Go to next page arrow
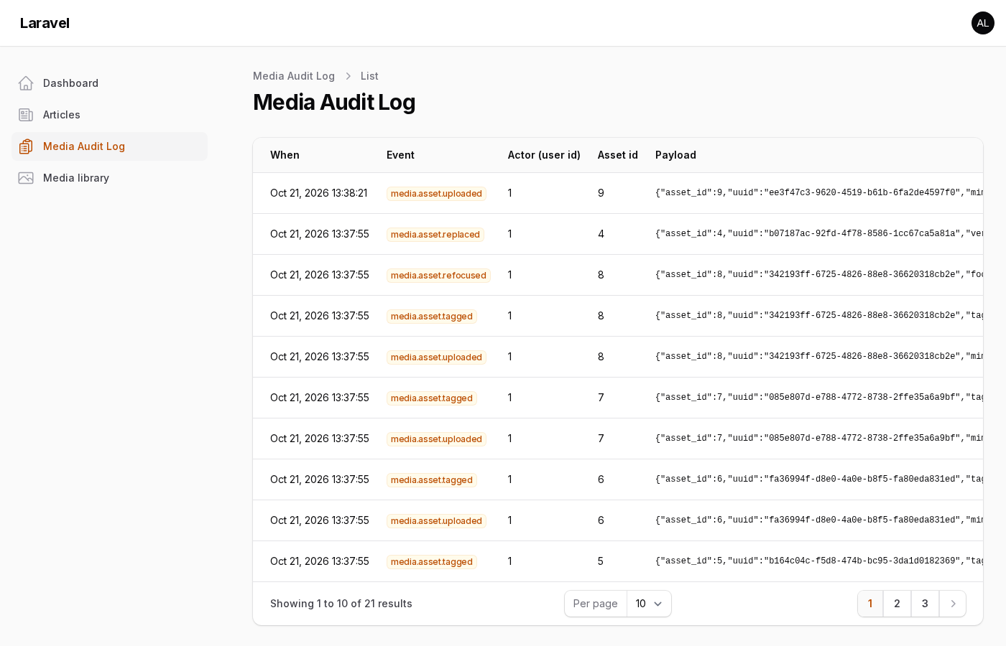The width and height of the screenshot is (1006, 646). 953,604
